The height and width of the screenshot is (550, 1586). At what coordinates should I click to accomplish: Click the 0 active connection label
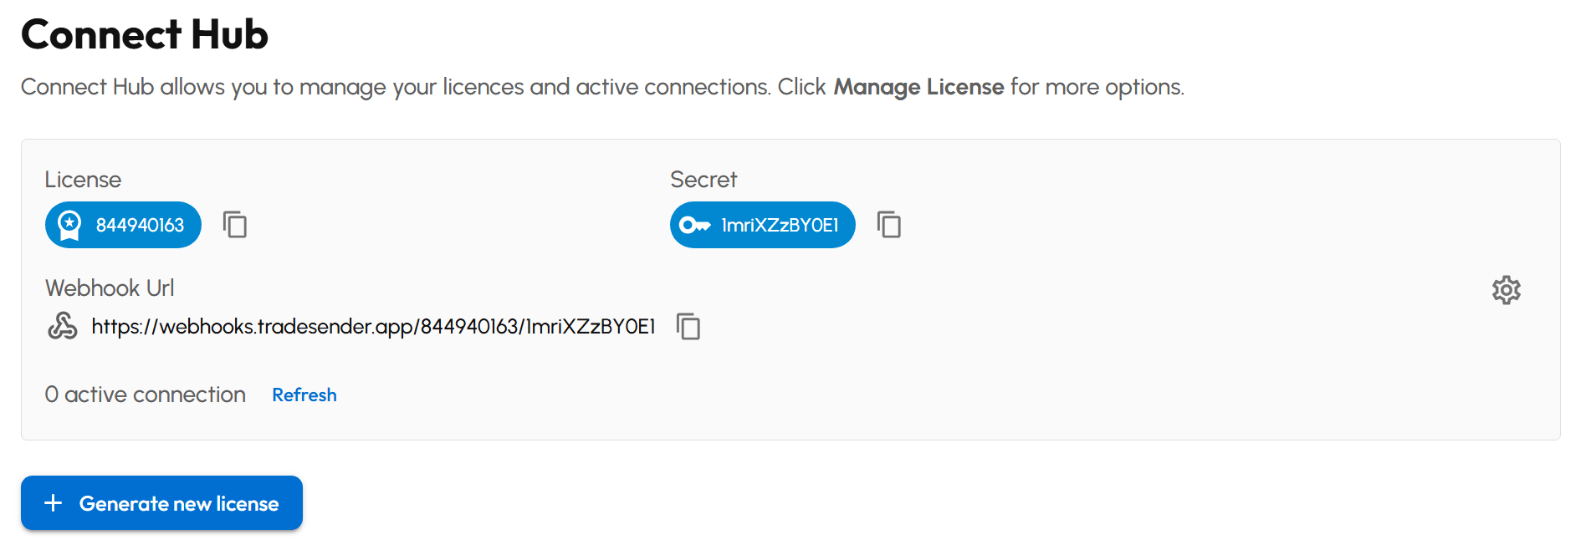click(x=145, y=395)
